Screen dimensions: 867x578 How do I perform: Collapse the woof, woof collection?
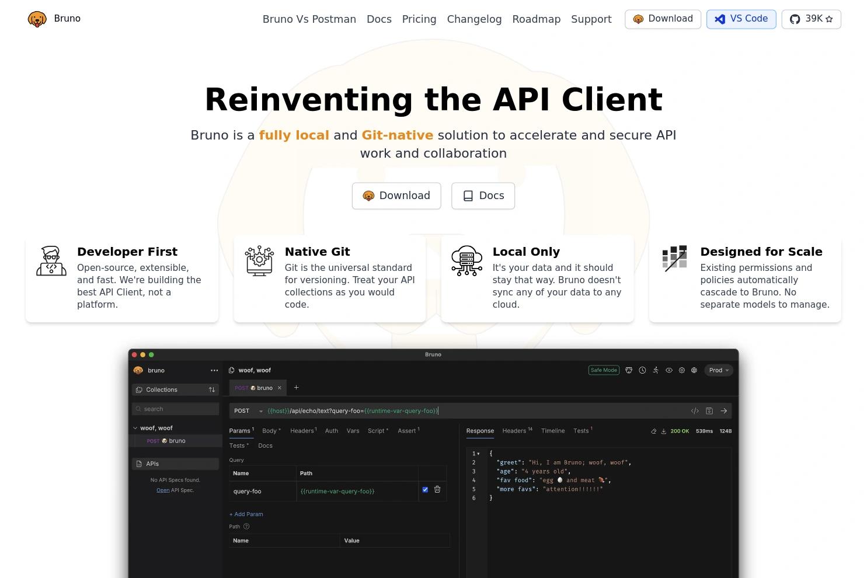click(135, 428)
